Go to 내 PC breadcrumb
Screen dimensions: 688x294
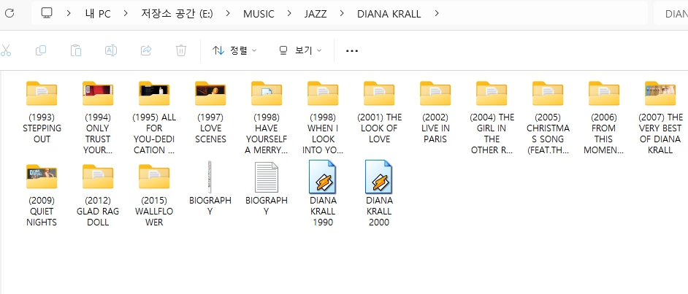[98, 14]
